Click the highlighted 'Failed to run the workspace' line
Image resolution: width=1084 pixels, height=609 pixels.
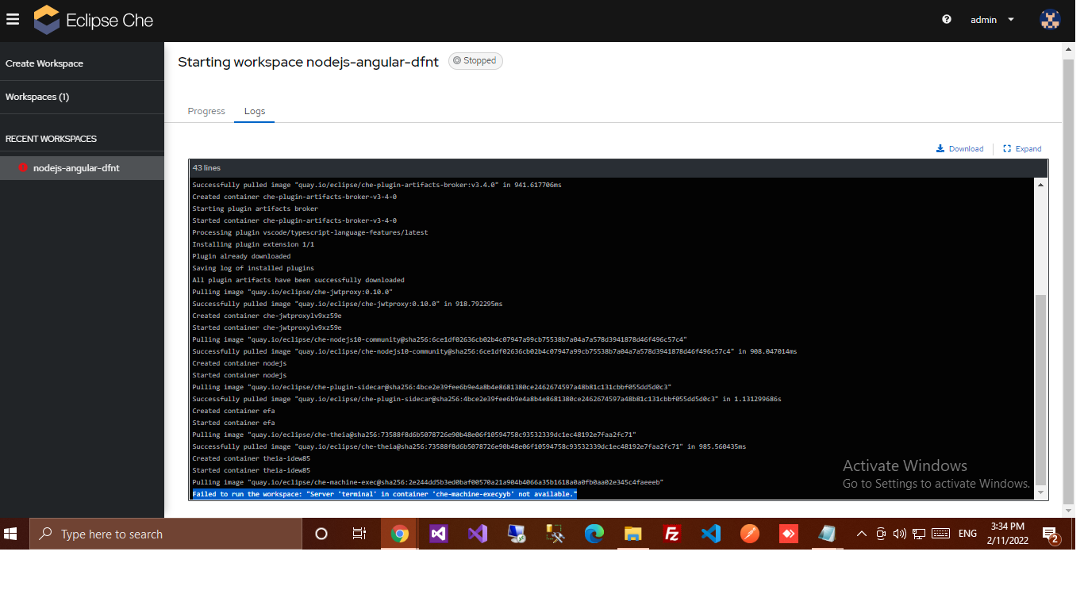click(384, 494)
